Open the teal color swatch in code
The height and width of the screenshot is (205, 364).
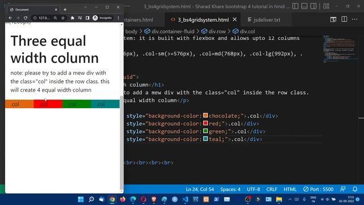pyautogui.click(x=205, y=139)
